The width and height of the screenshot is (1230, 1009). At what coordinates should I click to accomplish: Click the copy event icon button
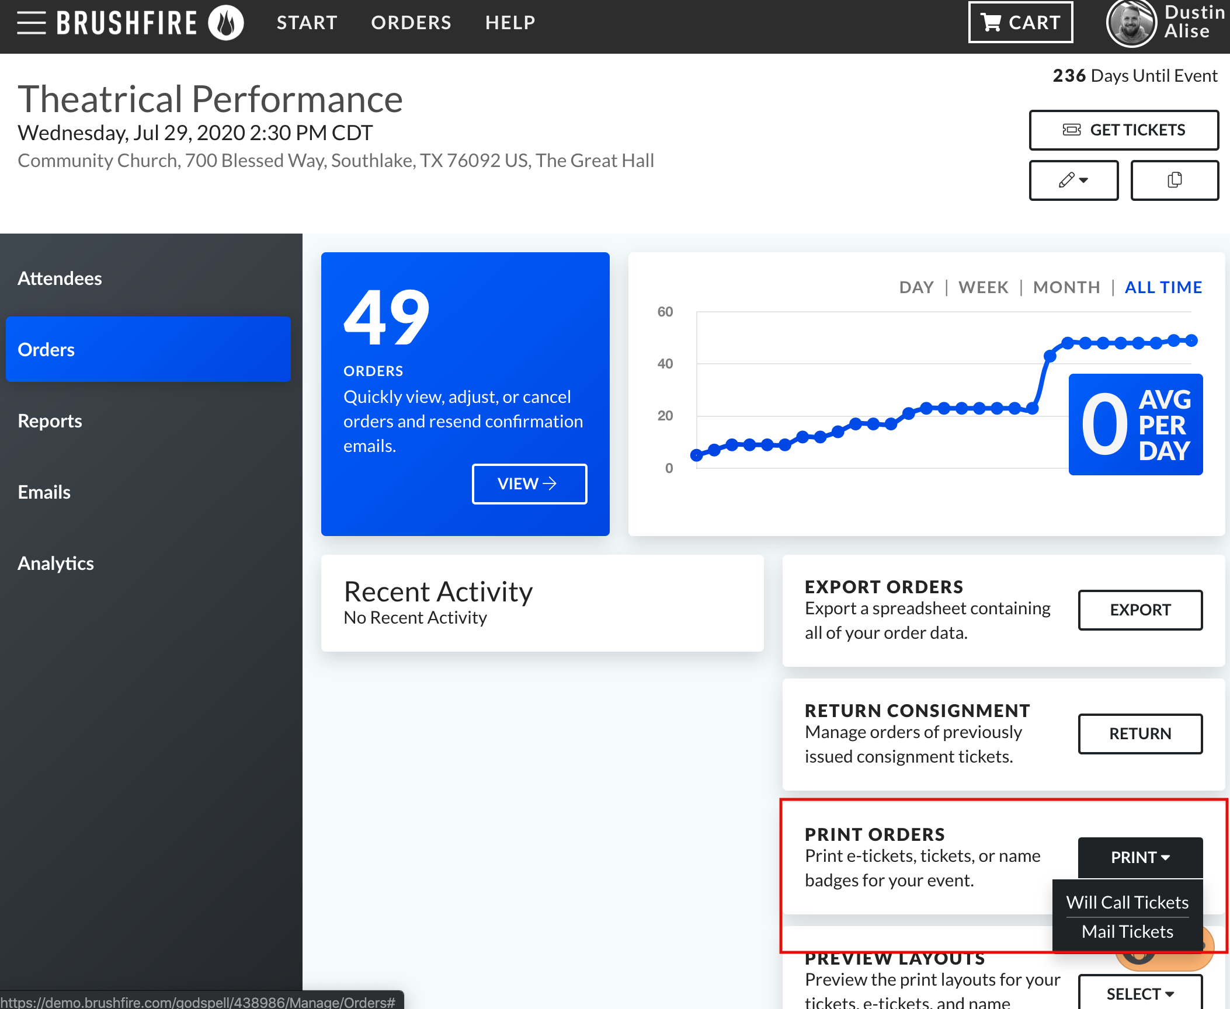(1174, 180)
